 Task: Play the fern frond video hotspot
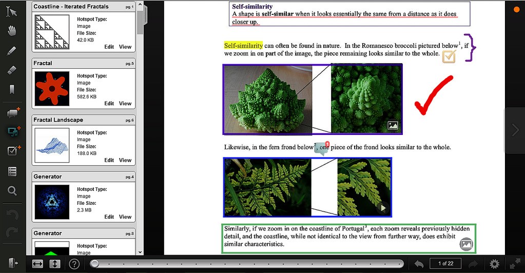coord(382,208)
